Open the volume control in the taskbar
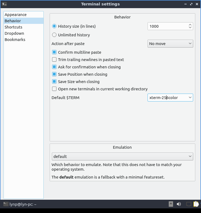Viewport: 201px width, 213px height. tap(179, 204)
